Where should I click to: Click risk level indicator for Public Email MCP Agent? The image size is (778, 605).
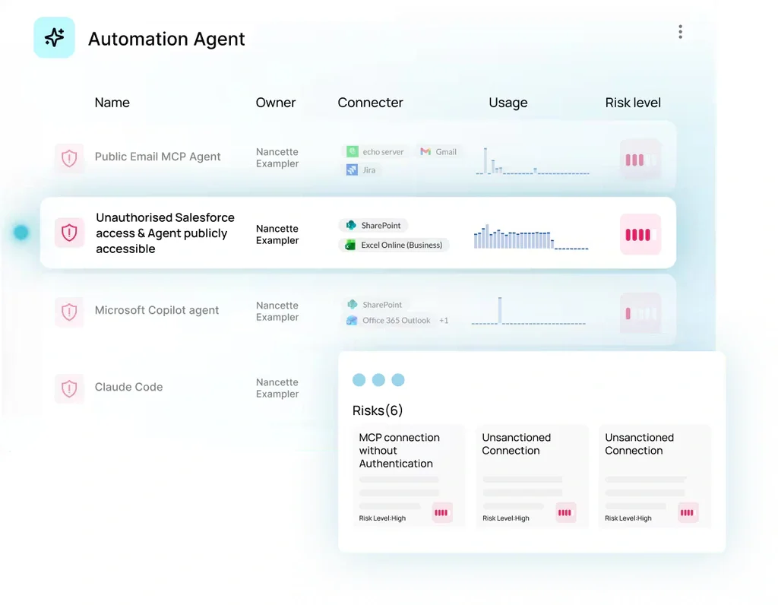tap(640, 160)
